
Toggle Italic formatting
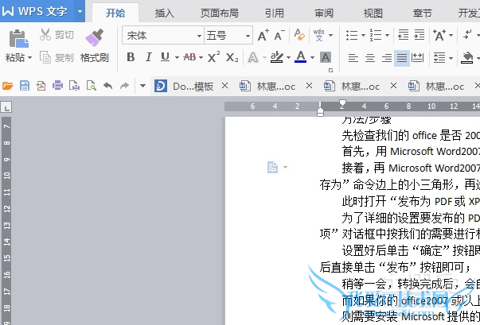click(149, 57)
